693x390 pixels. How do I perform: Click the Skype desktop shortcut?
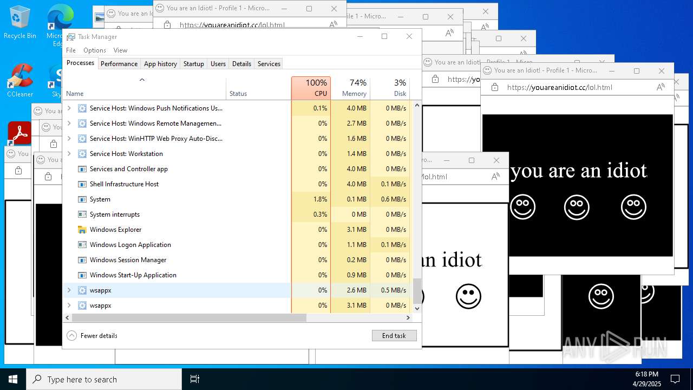click(56, 81)
